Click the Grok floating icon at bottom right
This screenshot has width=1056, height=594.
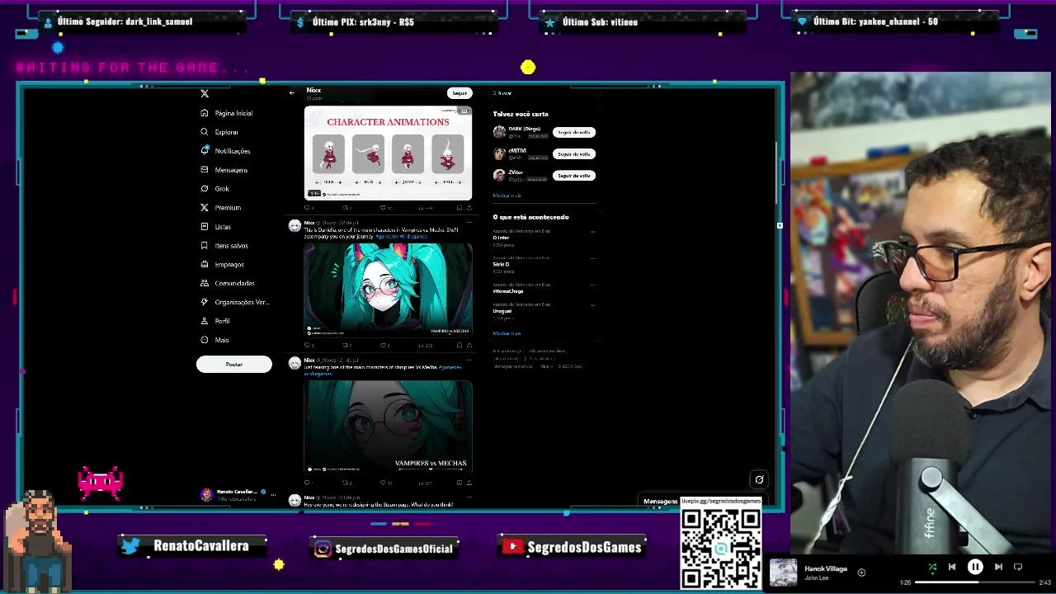[x=759, y=479]
